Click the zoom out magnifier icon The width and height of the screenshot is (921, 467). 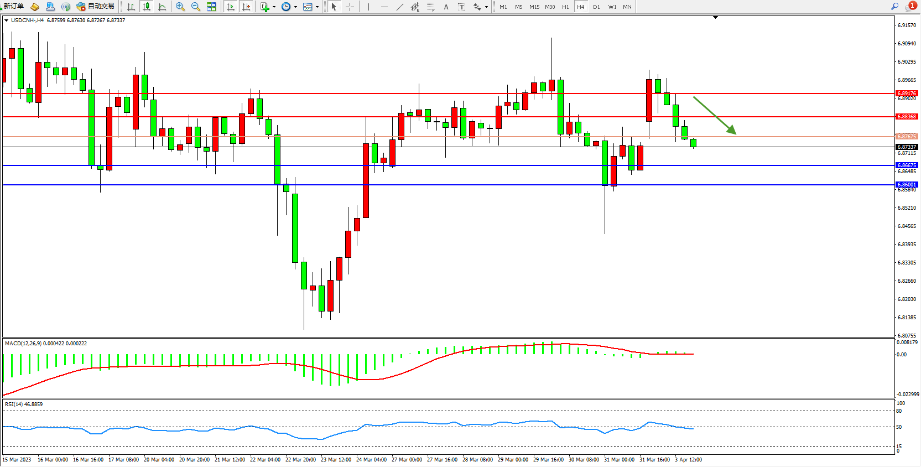tap(195, 7)
